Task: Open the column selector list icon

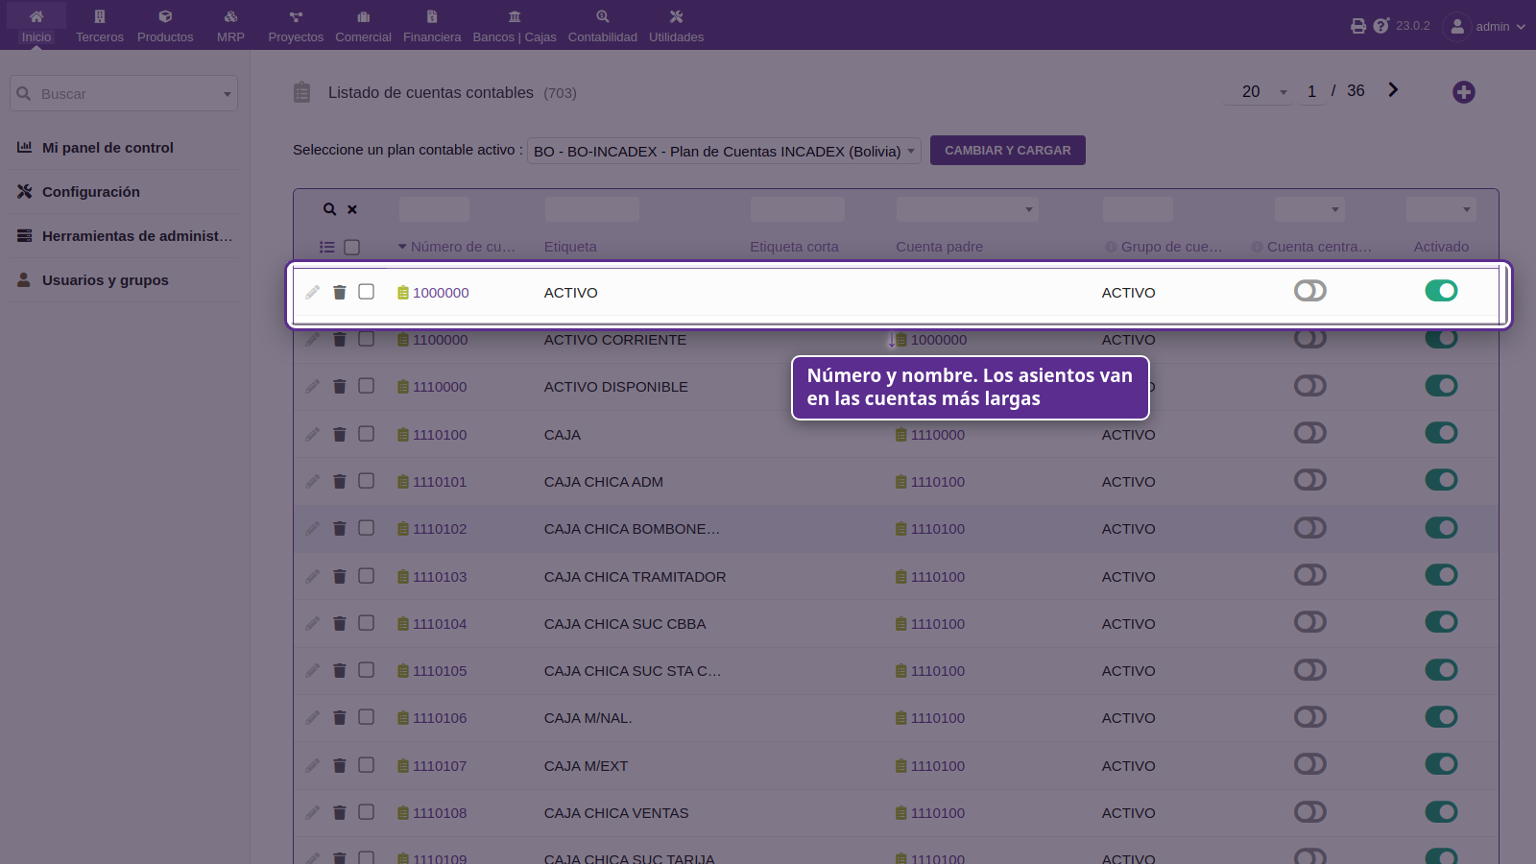Action: (x=327, y=247)
